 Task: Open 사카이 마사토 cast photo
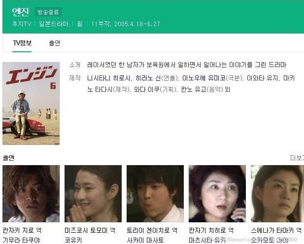[155, 194]
